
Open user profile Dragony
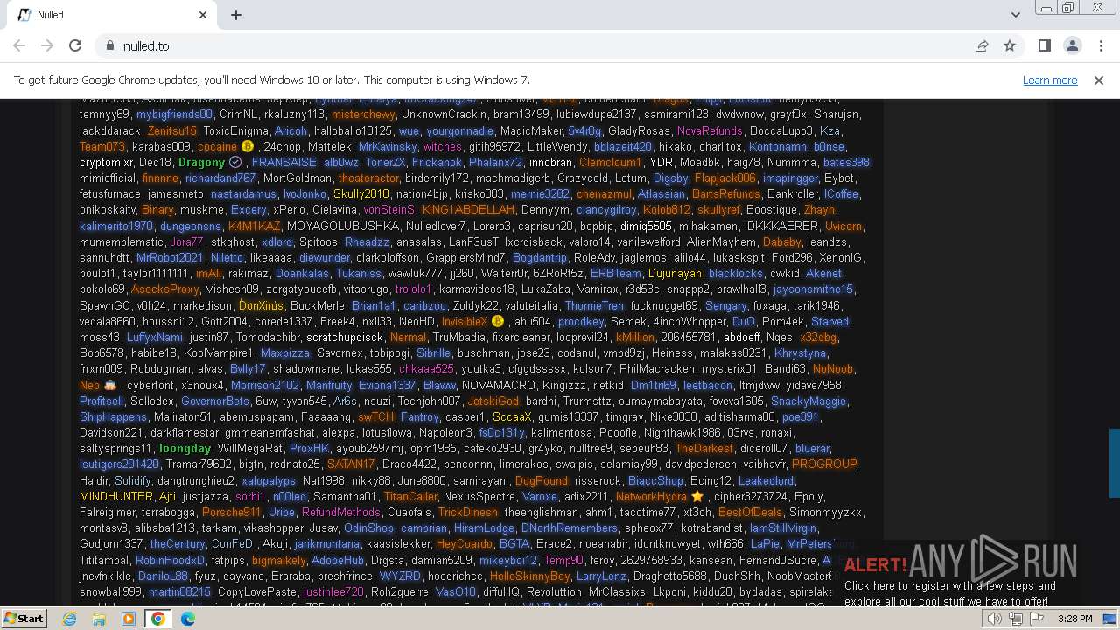pyautogui.click(x=201, y=162)
